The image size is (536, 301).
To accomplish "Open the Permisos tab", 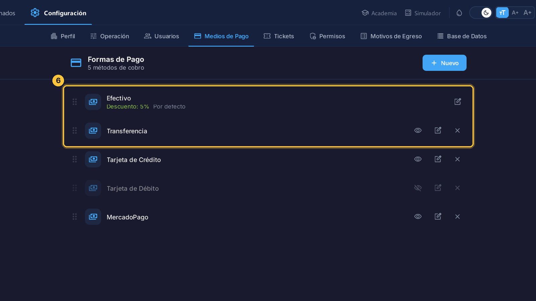I will (327, 36).
